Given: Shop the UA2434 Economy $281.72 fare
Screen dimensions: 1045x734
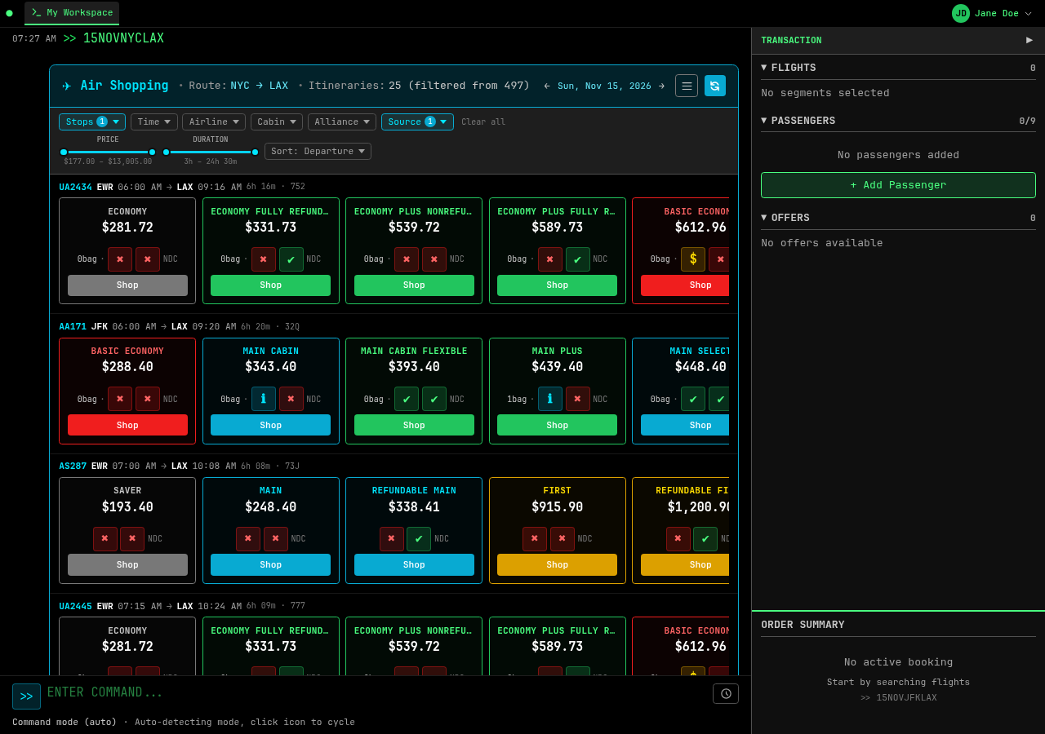Looking at the screenshot, I should click(127, 285).
